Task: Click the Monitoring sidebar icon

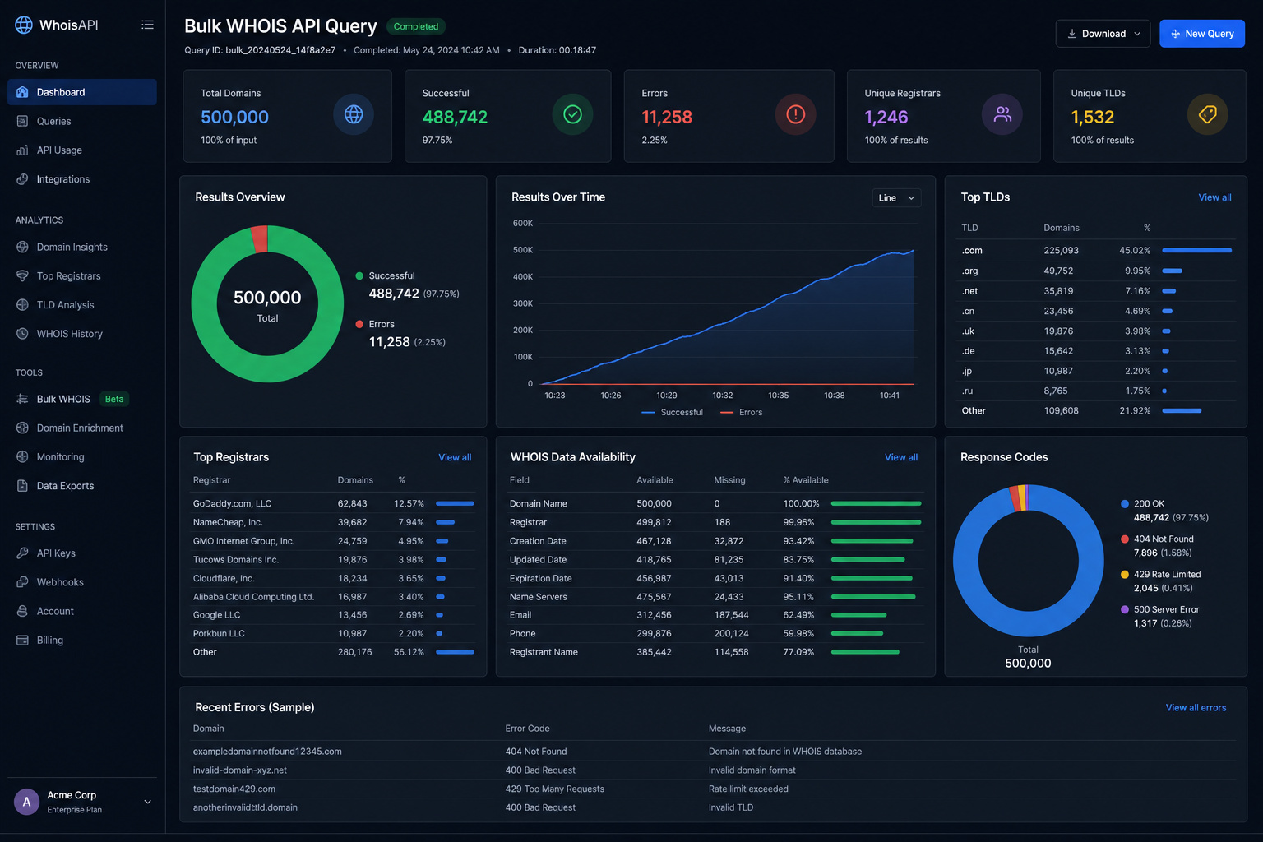Action: (x=22, y=457)
